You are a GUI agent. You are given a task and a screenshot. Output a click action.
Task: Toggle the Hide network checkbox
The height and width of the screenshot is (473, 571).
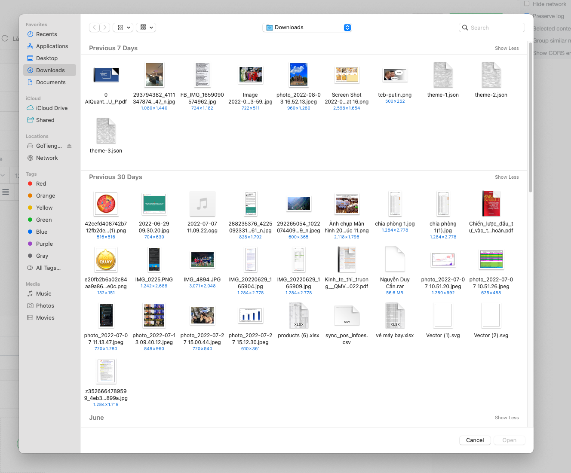pos(527,4)
